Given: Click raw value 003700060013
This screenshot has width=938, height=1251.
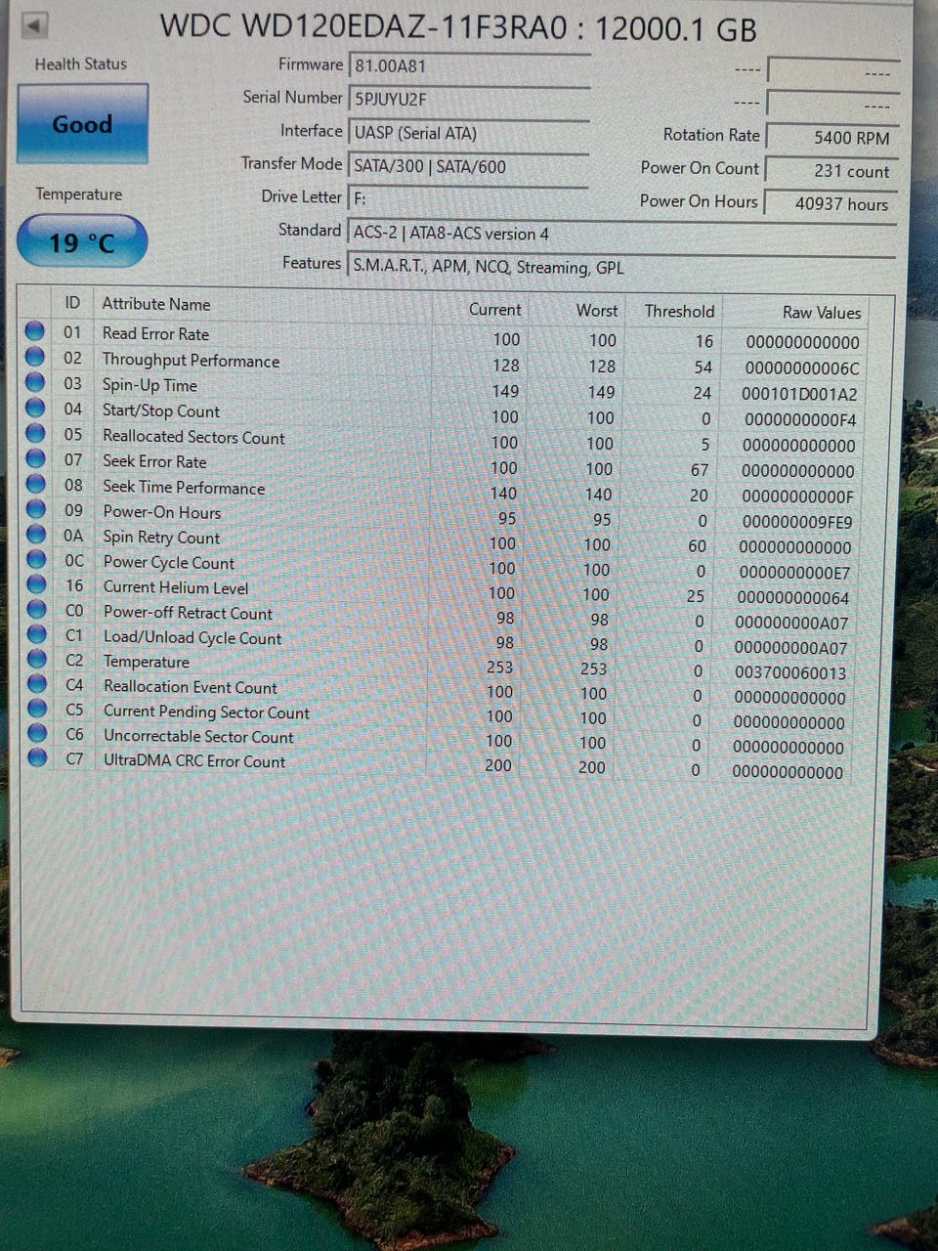Looking at the screenshot, I should pyautogui.click(x=790, y=672).
